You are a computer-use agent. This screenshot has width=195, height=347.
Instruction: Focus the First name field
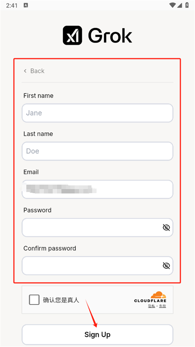coord(97,113)
